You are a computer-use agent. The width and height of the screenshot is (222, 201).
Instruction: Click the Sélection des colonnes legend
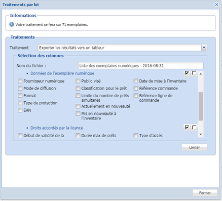[41, 56]
